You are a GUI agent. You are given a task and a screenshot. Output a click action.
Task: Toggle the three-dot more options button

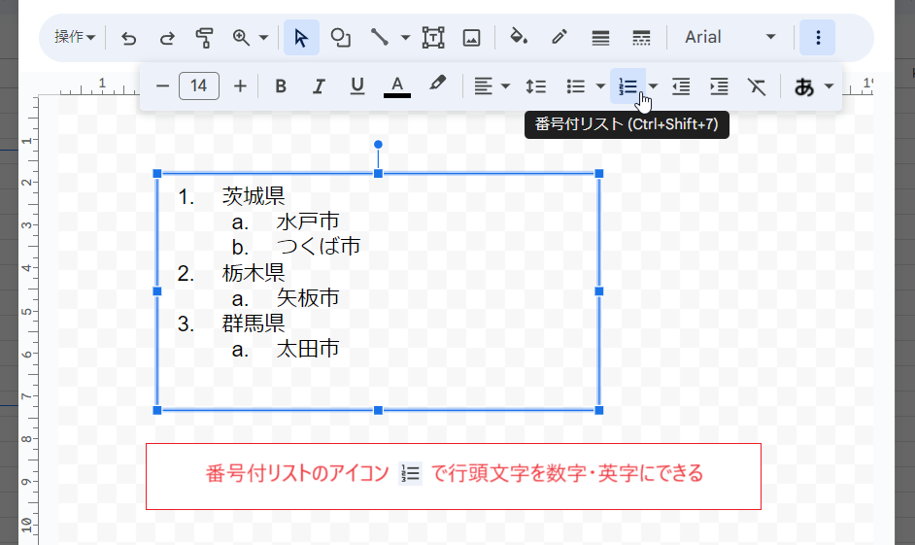tap(818, 37)
